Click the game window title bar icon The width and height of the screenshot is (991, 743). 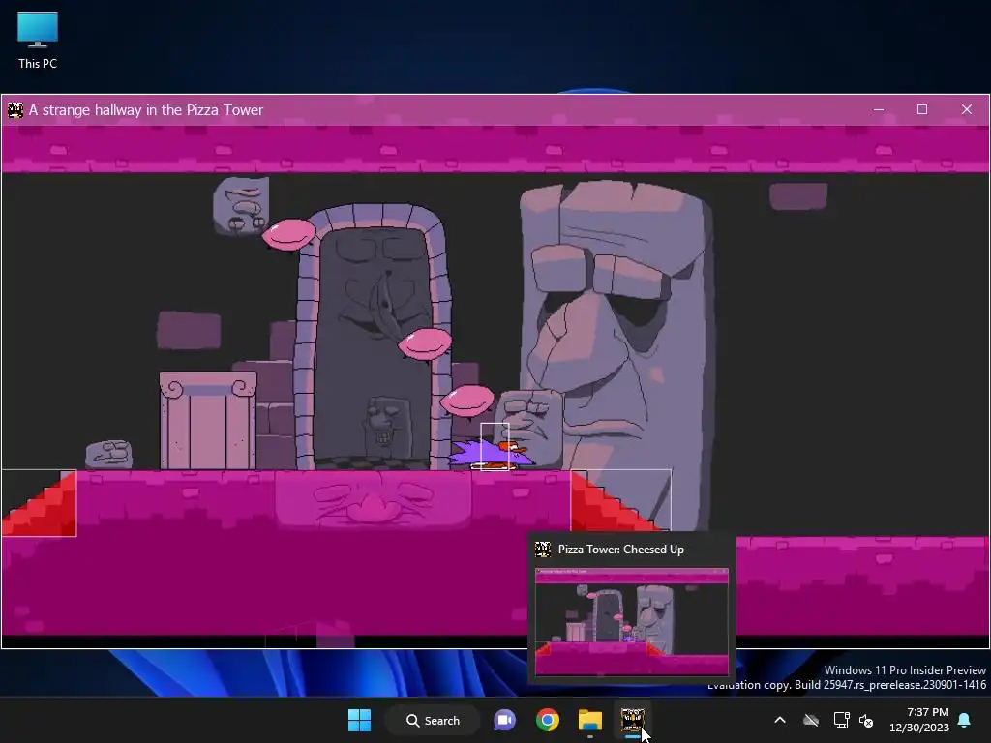15,110
